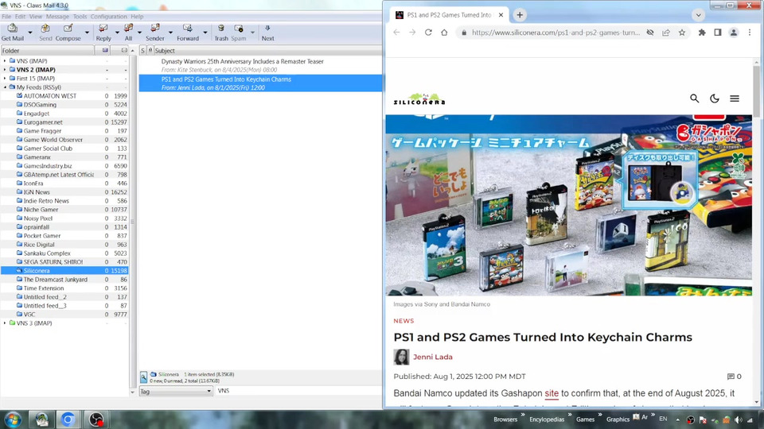Open the Message menu in Claws Mail
This screenshot has height=429, width=764.
[x=57, y=17]
